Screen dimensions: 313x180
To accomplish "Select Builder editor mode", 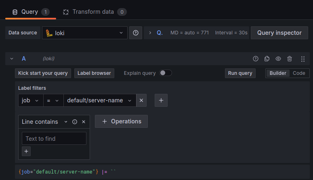I will (x=278, y=73).
